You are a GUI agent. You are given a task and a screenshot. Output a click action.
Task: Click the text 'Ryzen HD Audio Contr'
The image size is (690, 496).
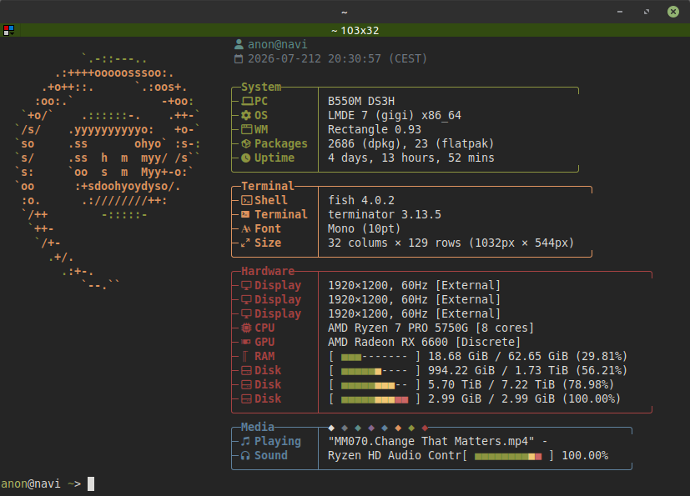point(395,455)
